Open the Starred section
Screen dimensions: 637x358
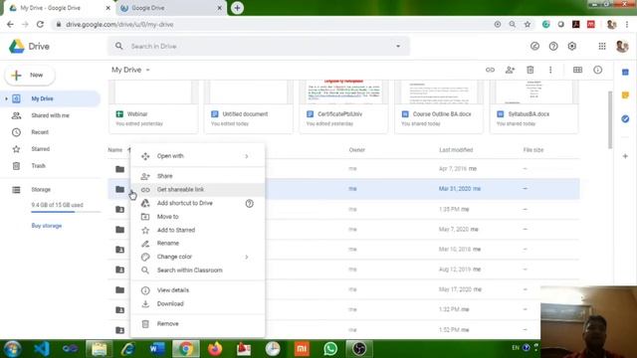coord(51,149)
